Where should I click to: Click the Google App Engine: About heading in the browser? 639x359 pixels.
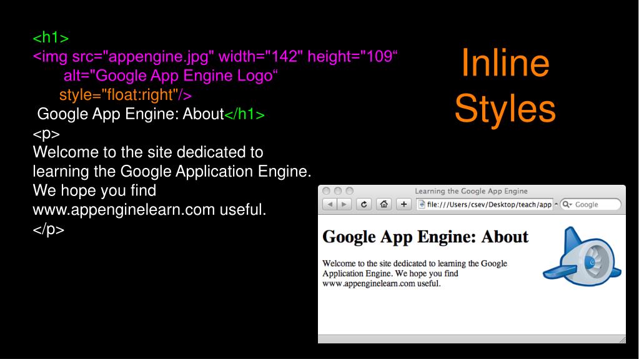(x=425, y=237)
